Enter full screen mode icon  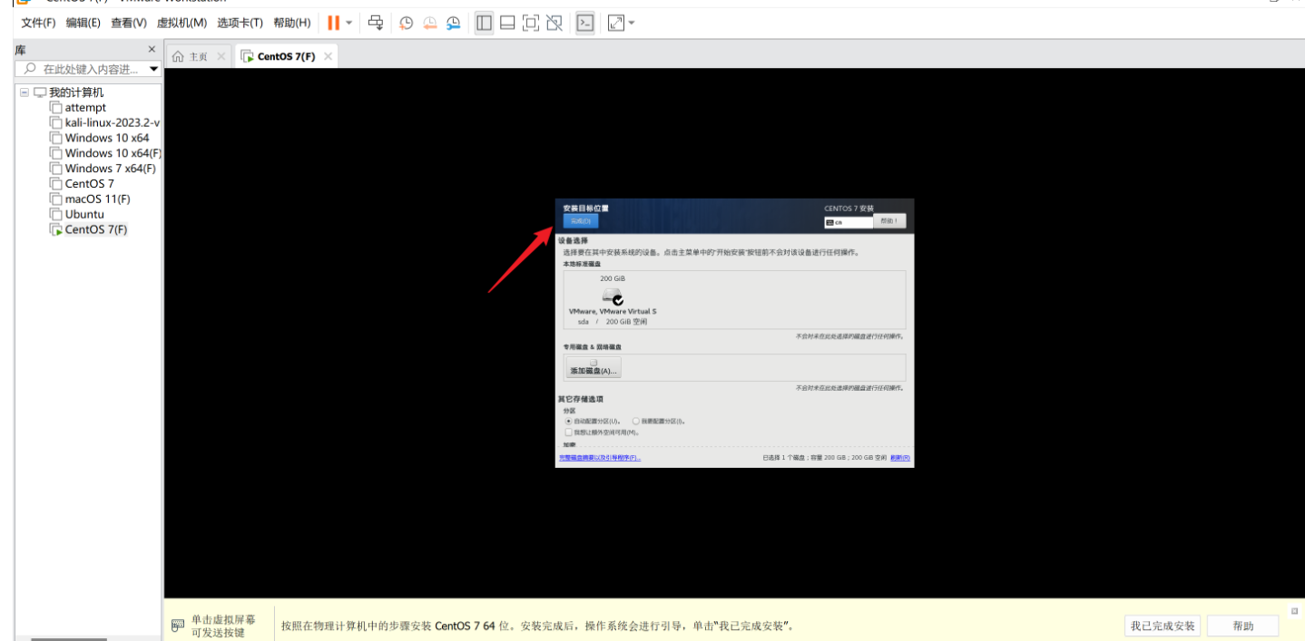(532, 23)
